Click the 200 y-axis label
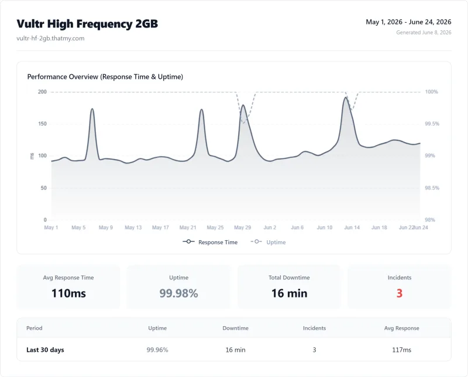Image resolution: width=468 pixels, height=377 pixels. click(x=42, y=92)
